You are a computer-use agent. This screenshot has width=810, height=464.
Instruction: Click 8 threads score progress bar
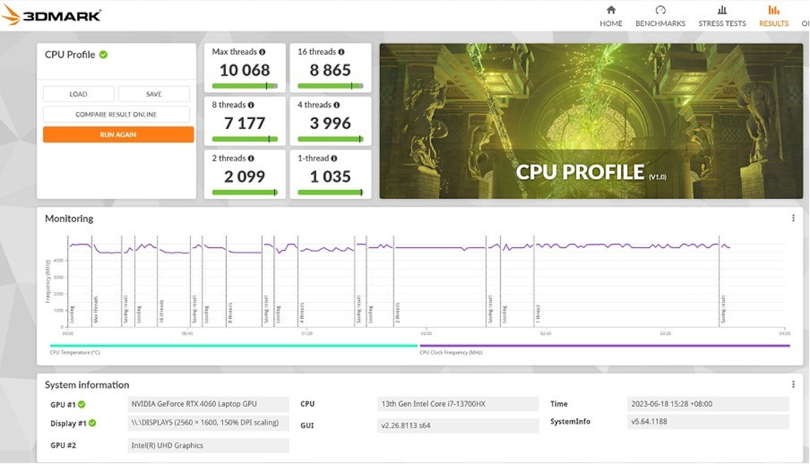tap(245, 139)
